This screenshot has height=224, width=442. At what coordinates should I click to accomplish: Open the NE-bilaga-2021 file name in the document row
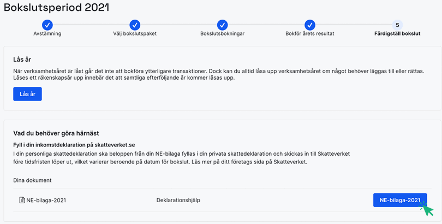point(46,201)
